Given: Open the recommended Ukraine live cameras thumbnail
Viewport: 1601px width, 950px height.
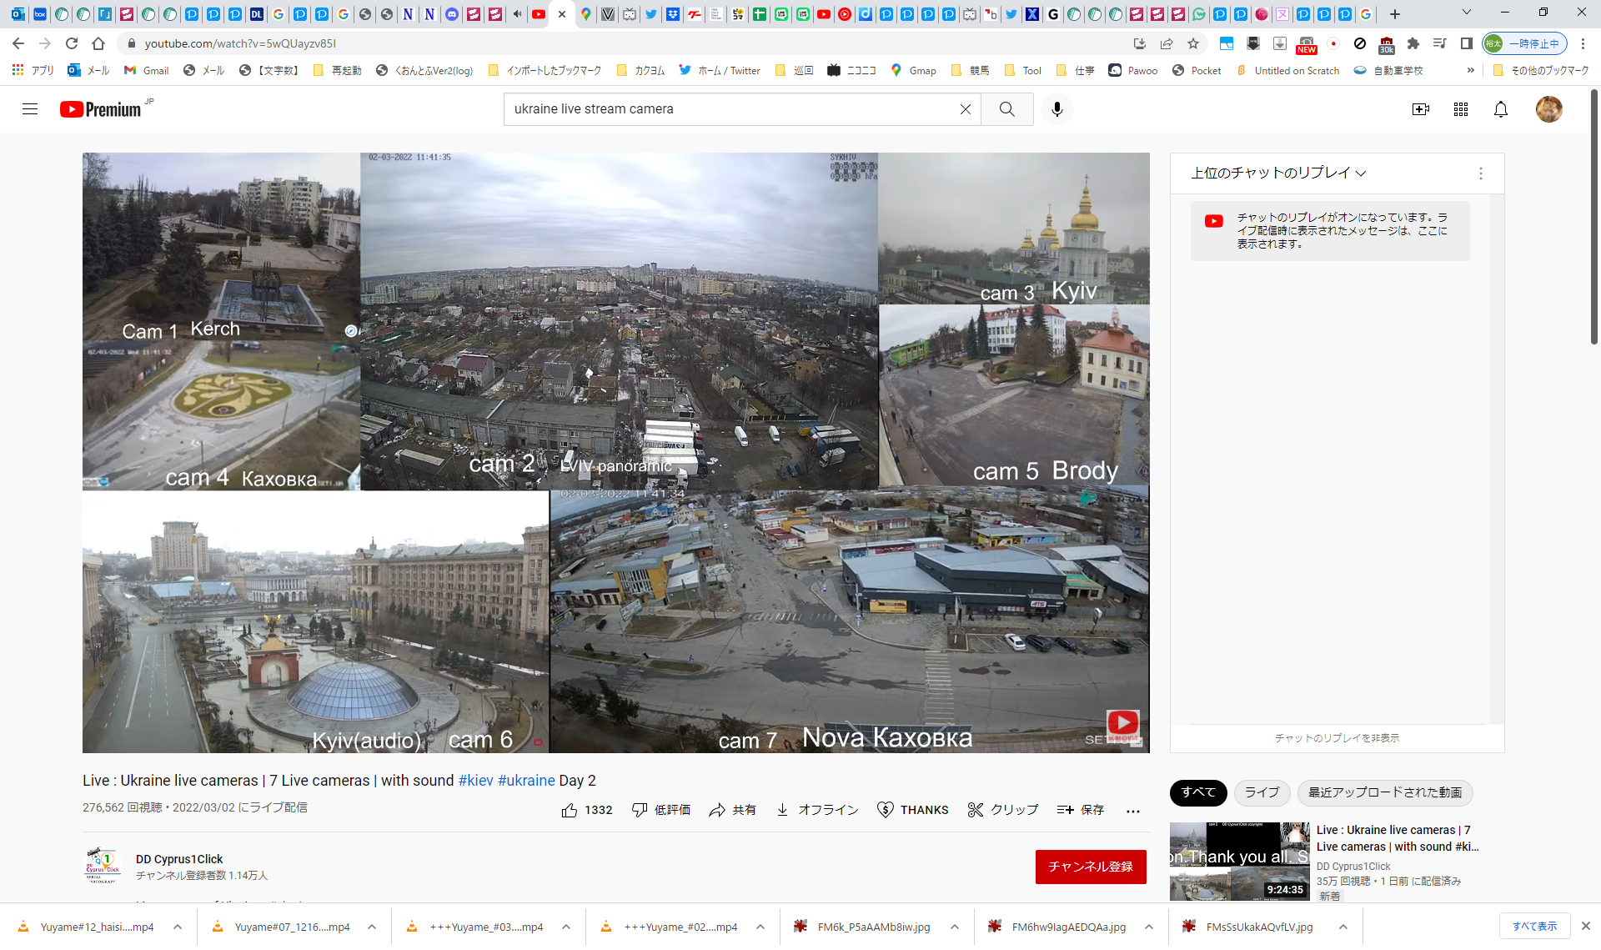Looking at the screenshot, I should (x=1239, y=861).
